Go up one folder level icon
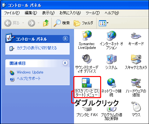The height and width of the screenshot is (124, 149). coord(46,23)
